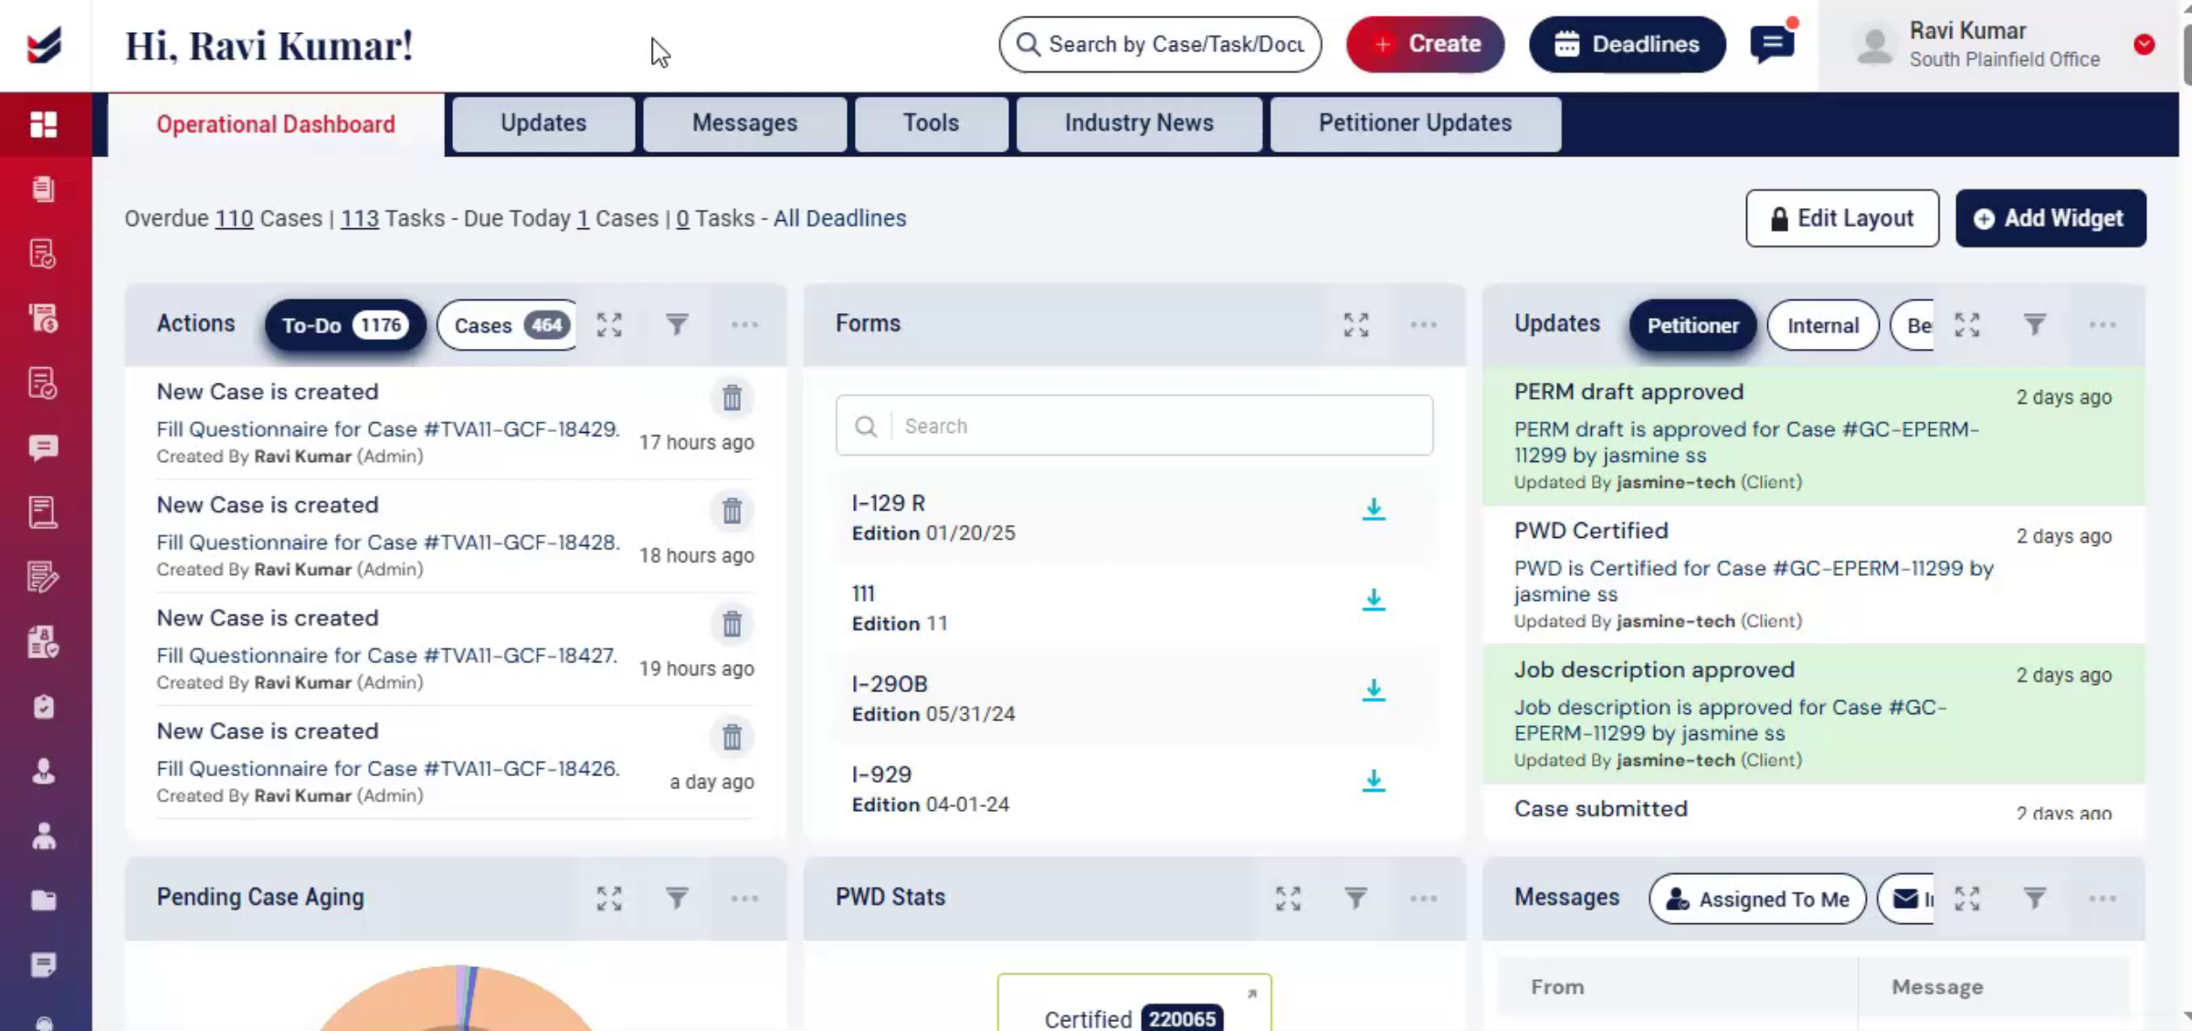This screenshot has height=1031, width=2192.
Task: Download the I-129 R form
Action: pyautogui.click(x=1373, y=509)
